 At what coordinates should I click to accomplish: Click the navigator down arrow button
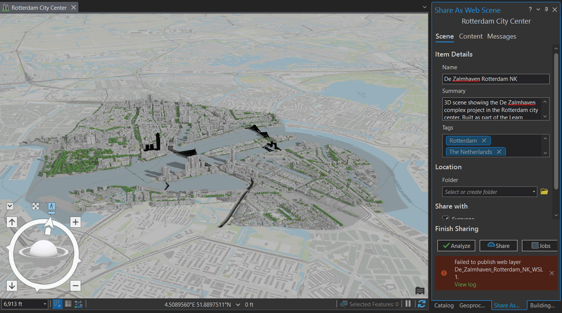point(12,286)
